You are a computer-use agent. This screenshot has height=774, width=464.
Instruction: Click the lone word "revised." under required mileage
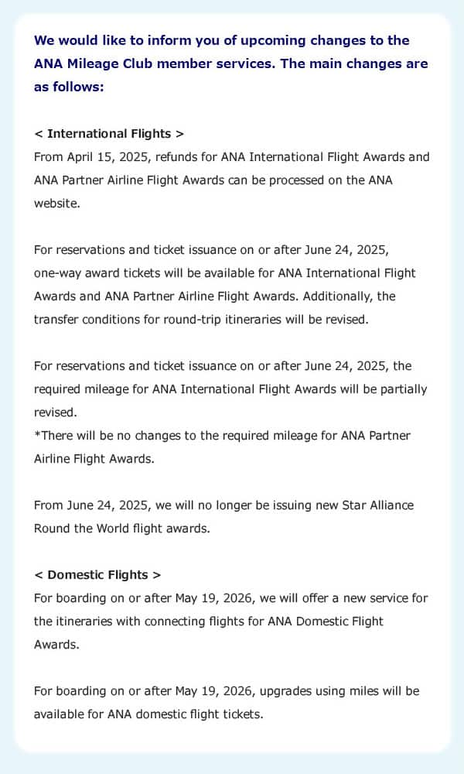point(56,412)
